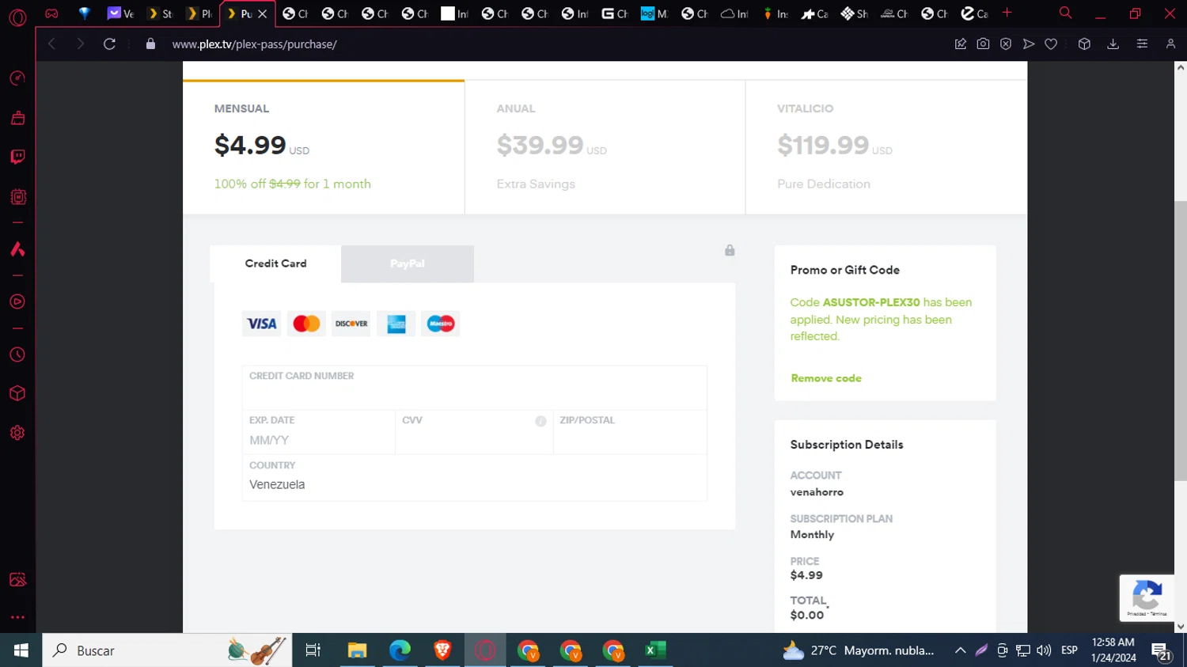Viewport: 1187px width, 667px height.
Task: Open the volume control in tray
Action: coord(1044,650)
